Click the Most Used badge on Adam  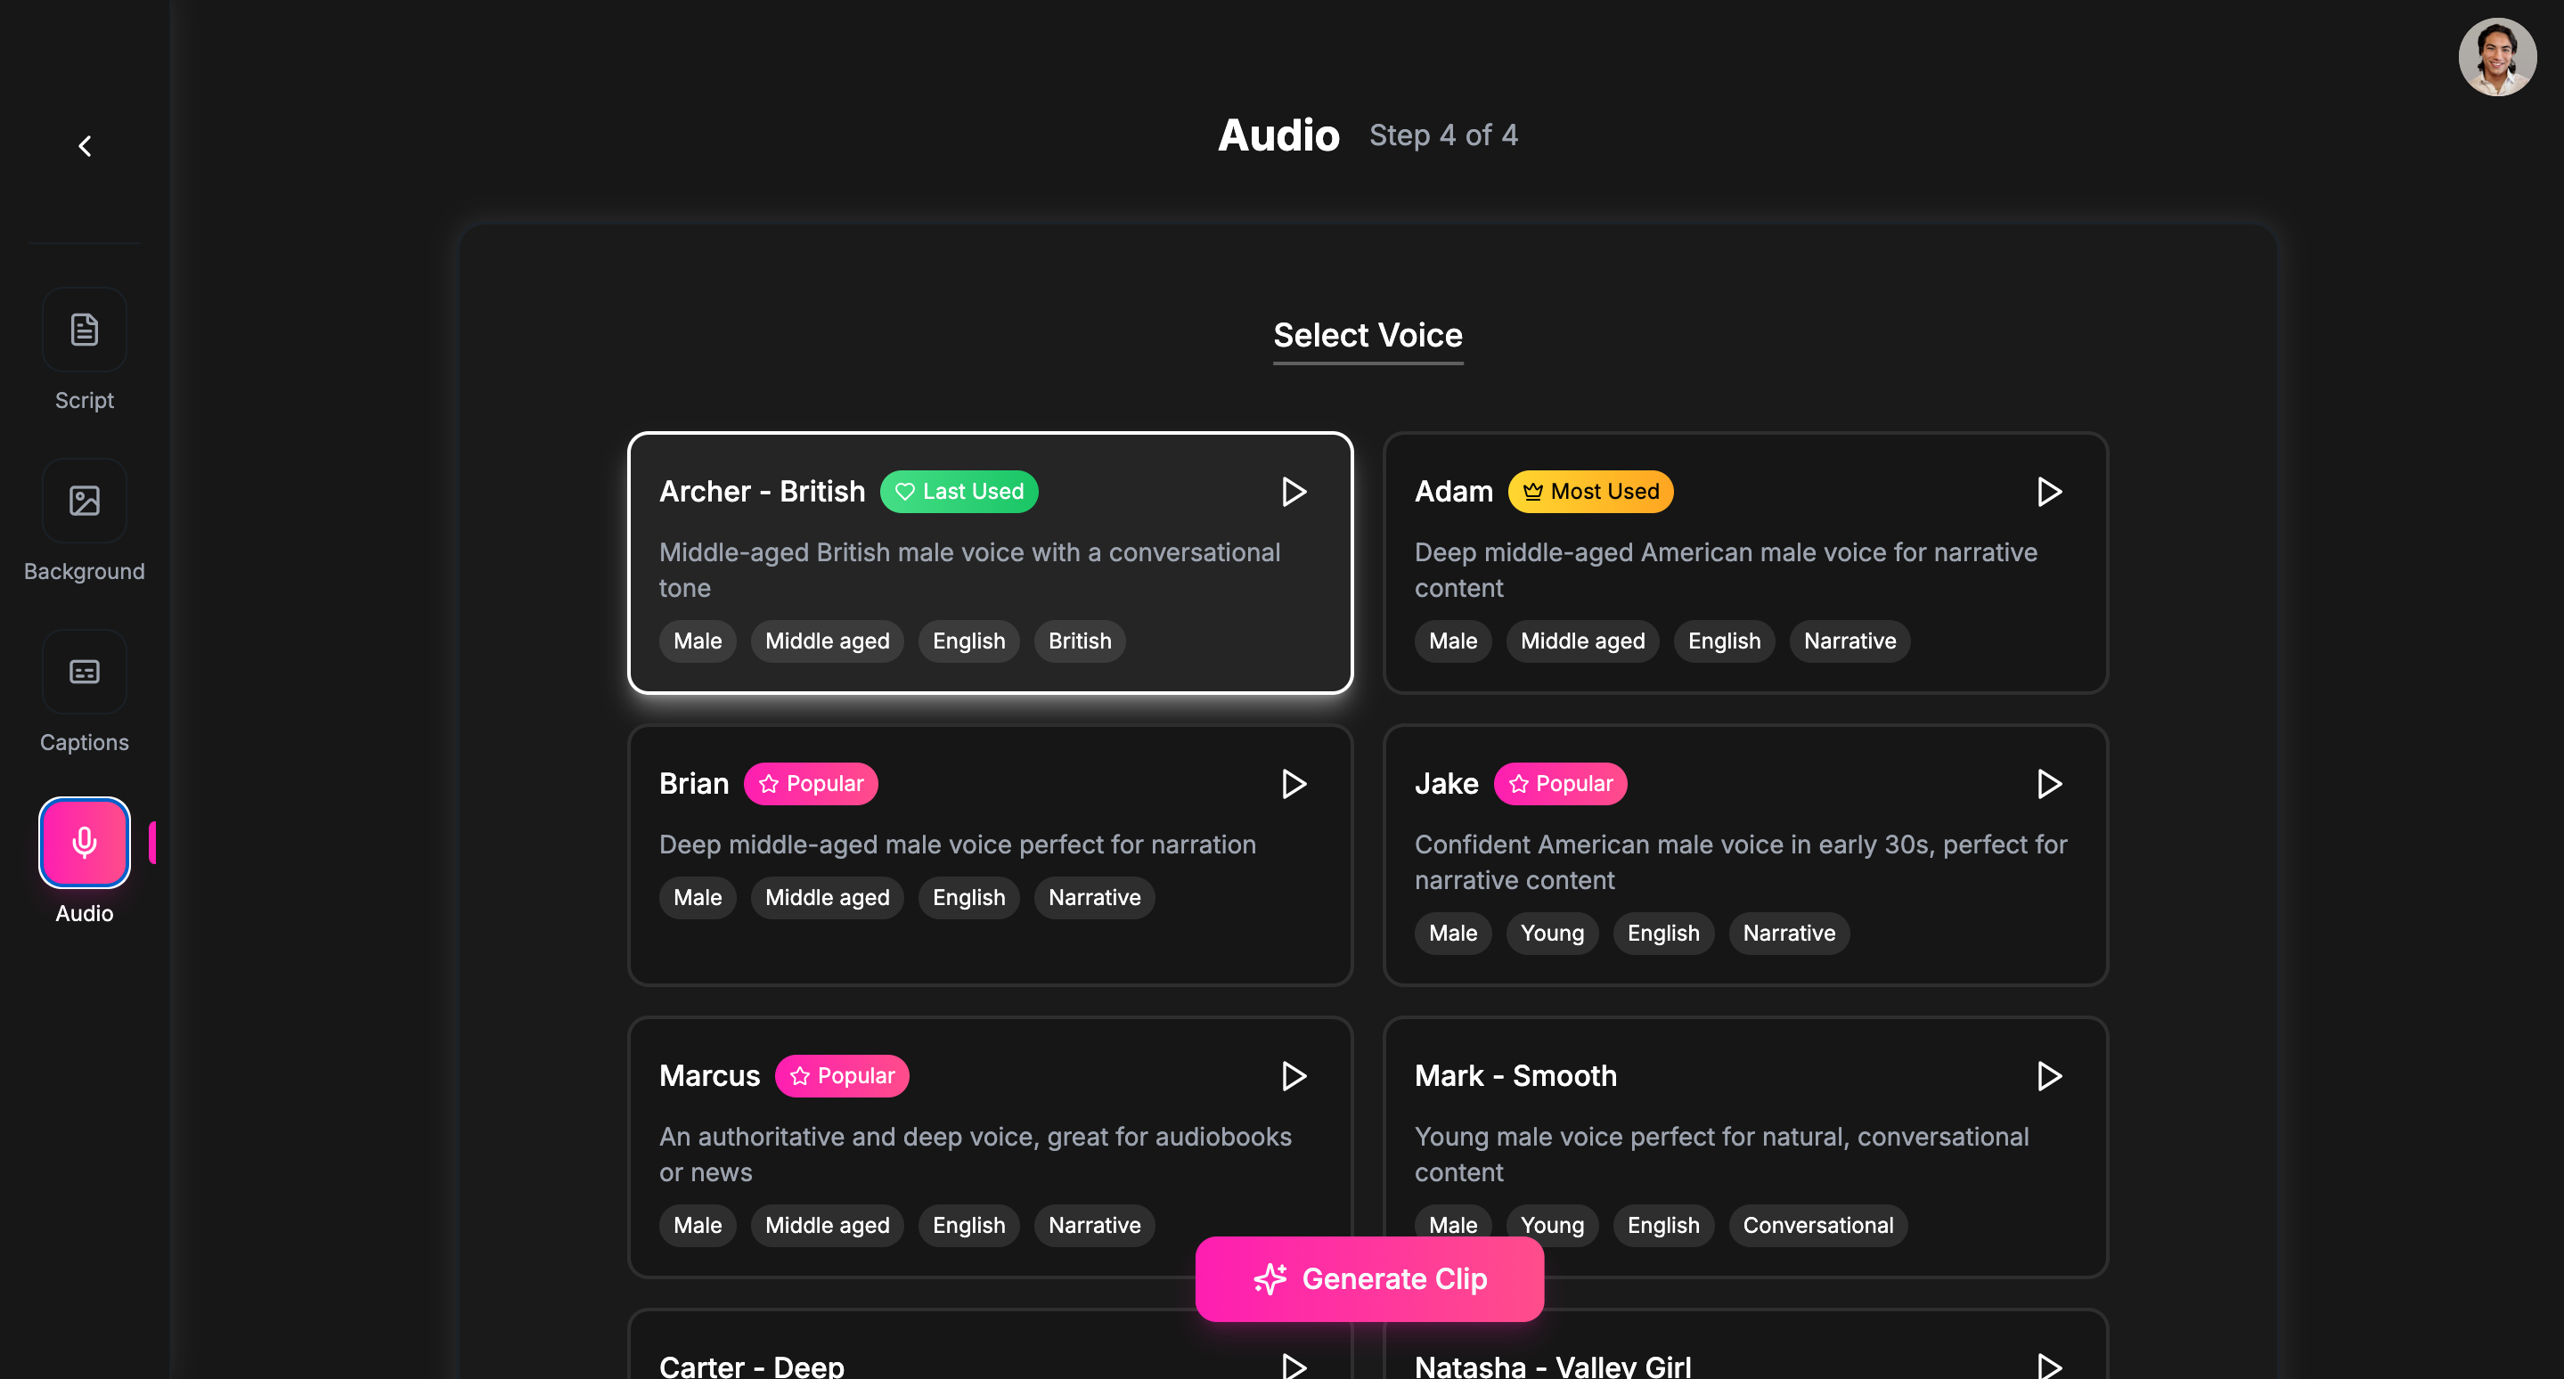point(1589,492)
